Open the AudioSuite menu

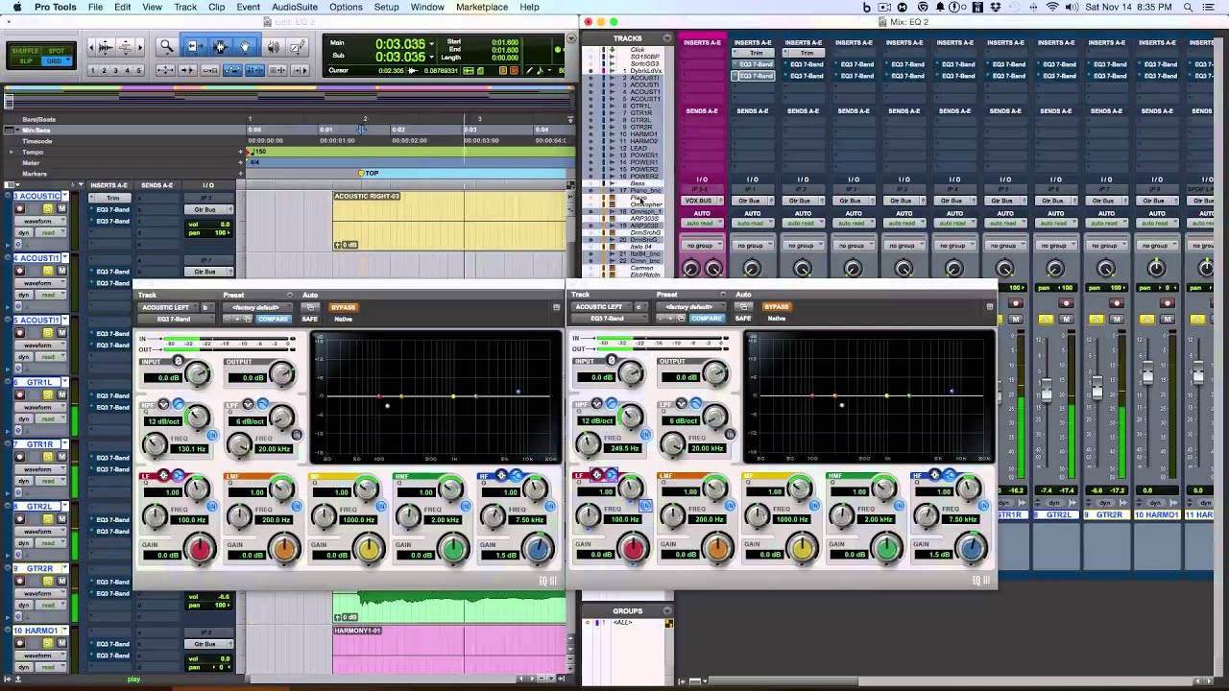(295, 7)
